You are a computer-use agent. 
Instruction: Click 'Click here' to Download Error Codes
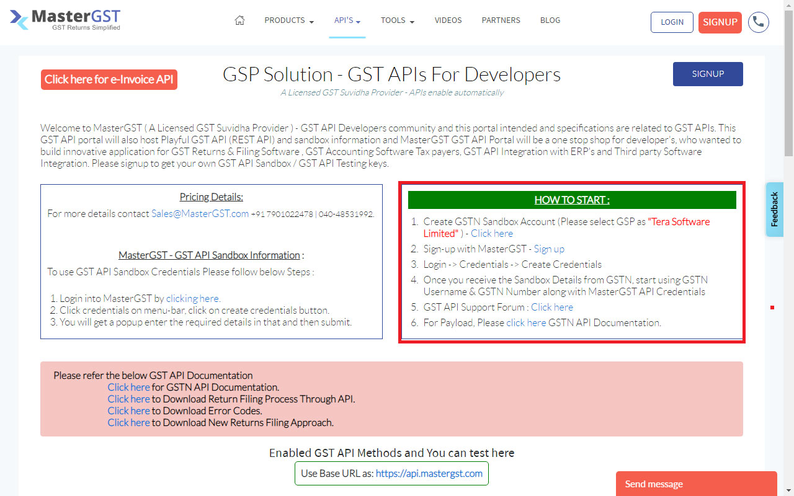coord(128,410)
